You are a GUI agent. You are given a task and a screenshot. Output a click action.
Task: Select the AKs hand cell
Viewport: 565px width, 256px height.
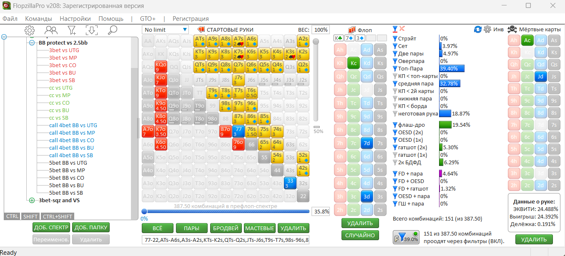pos(161,41)
